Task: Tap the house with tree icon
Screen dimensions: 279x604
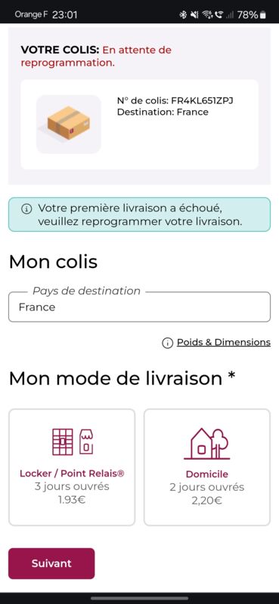Action: pyautogui.click(x=207, y=444)
